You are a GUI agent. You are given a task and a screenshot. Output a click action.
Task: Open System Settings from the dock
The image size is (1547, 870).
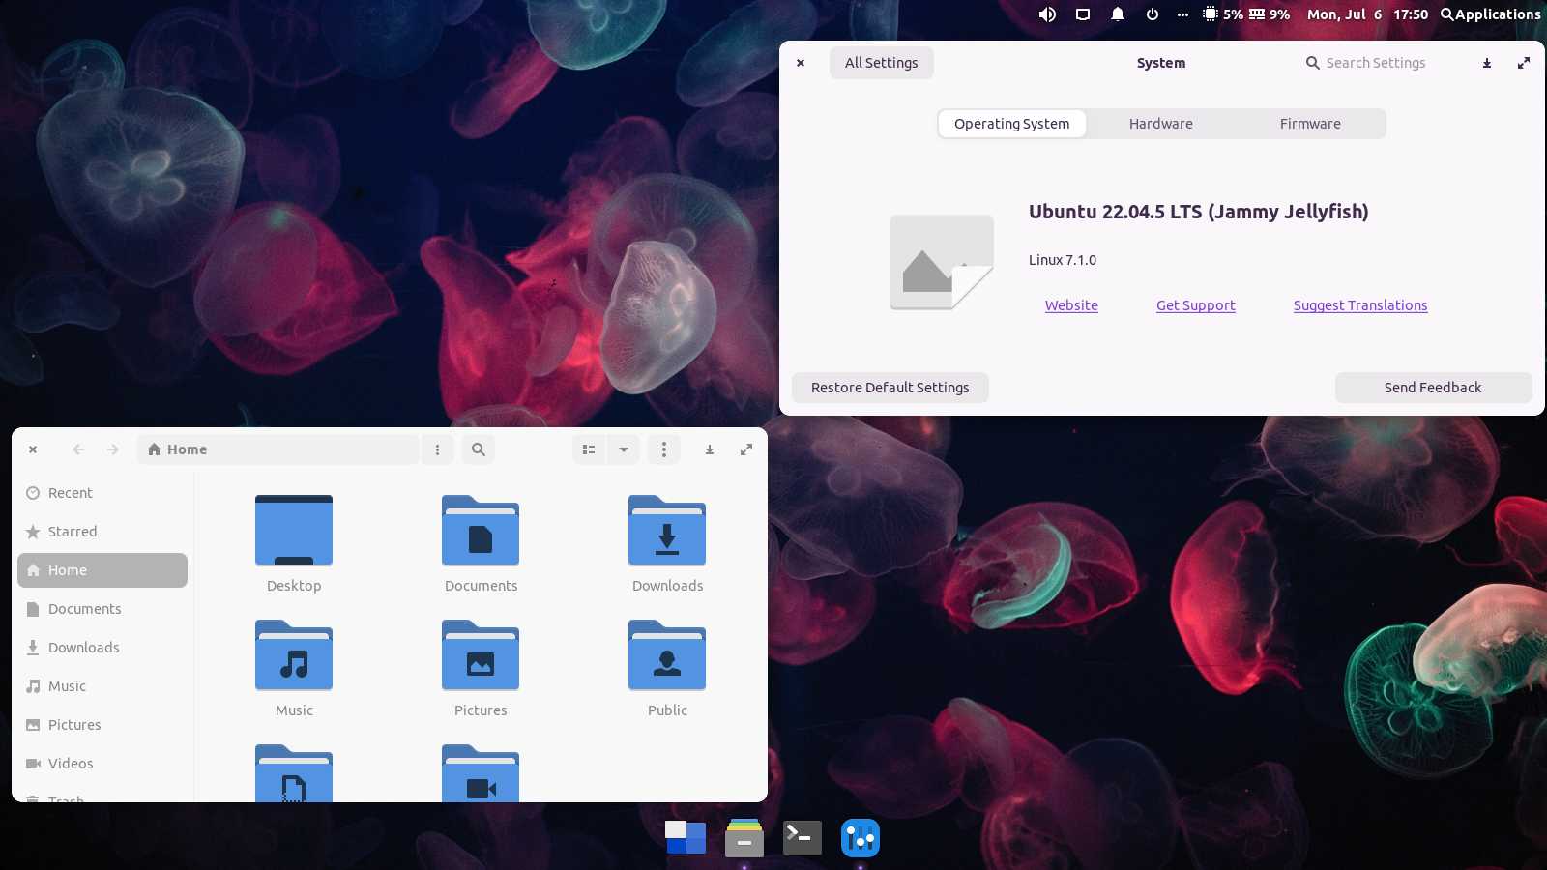[x=861, y=837]
